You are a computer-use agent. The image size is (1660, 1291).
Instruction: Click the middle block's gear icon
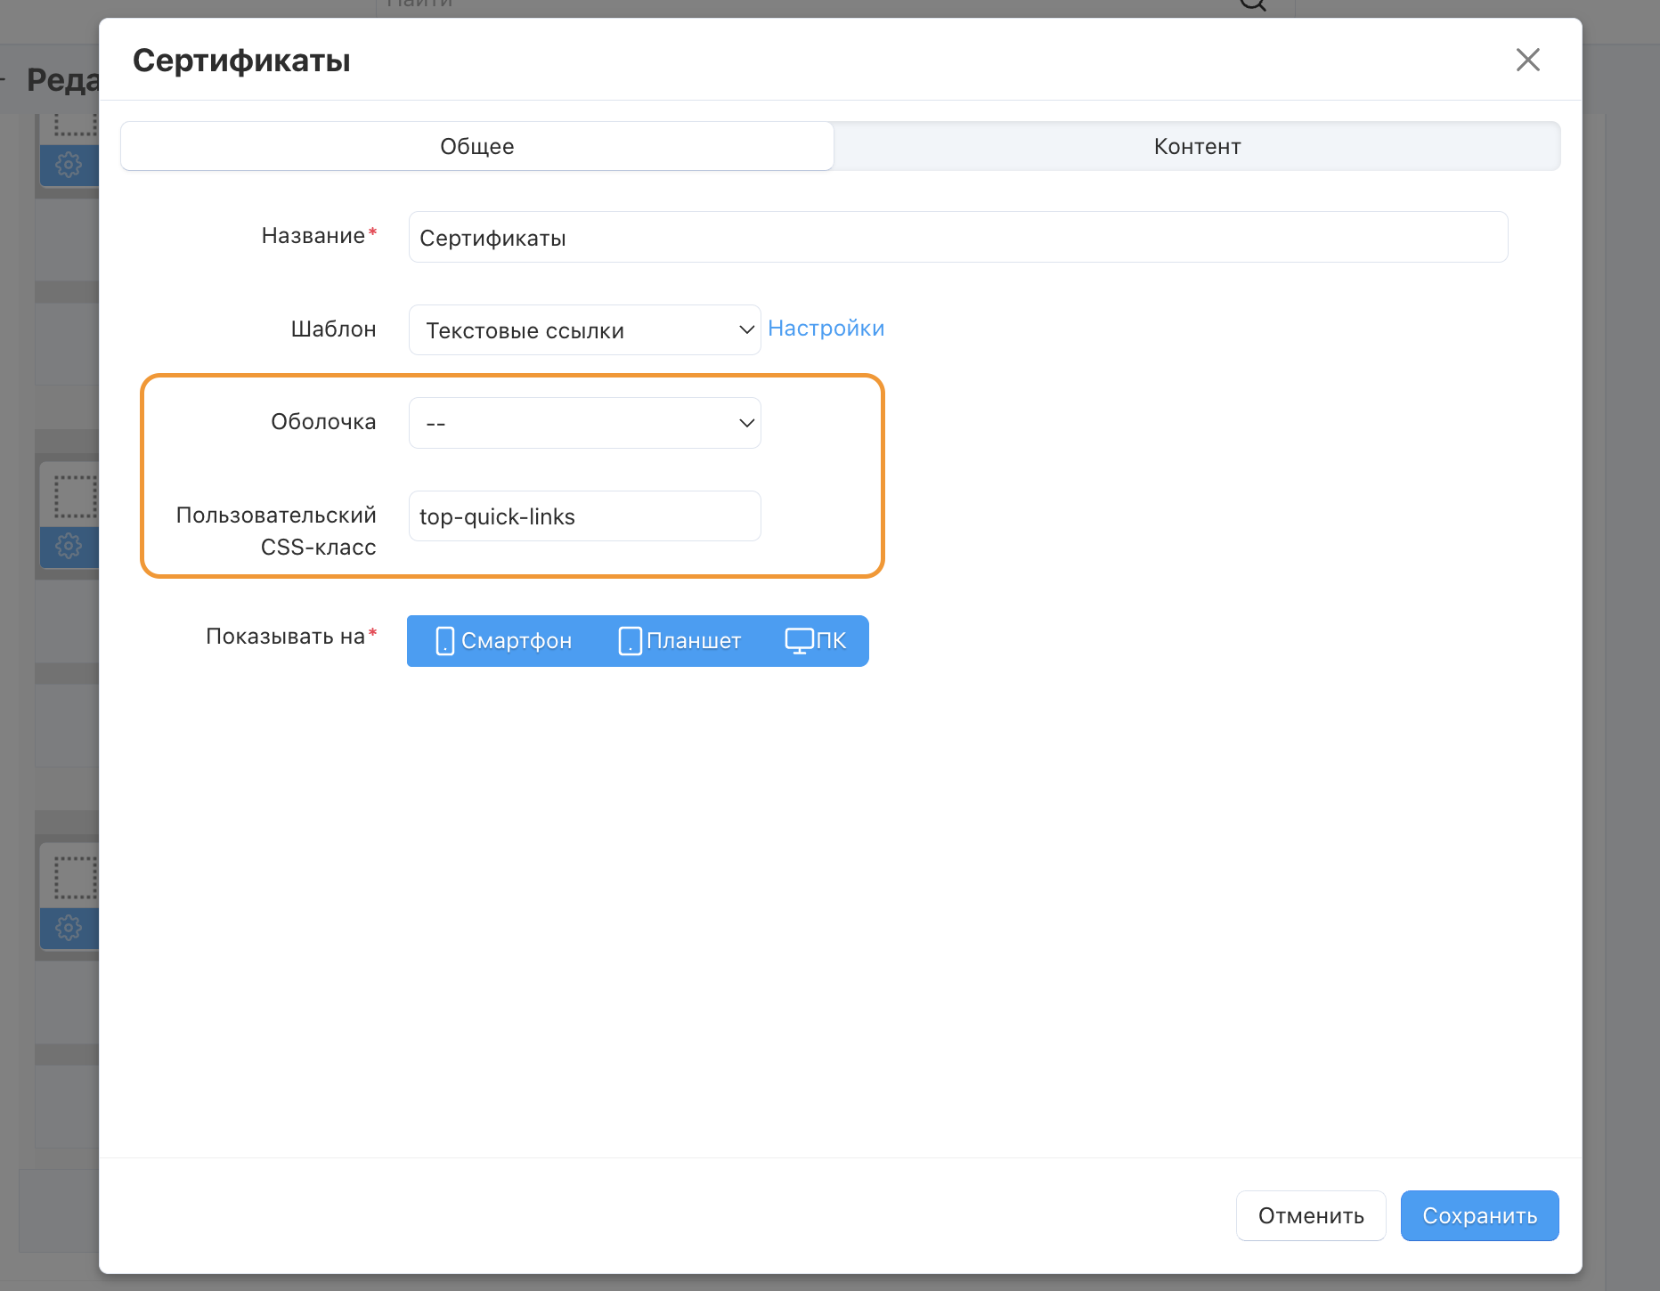tap(69, 546)
